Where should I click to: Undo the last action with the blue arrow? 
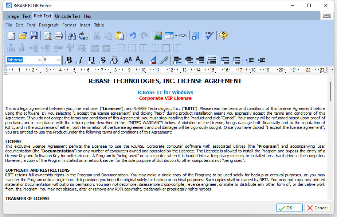[x=133, y=36]
